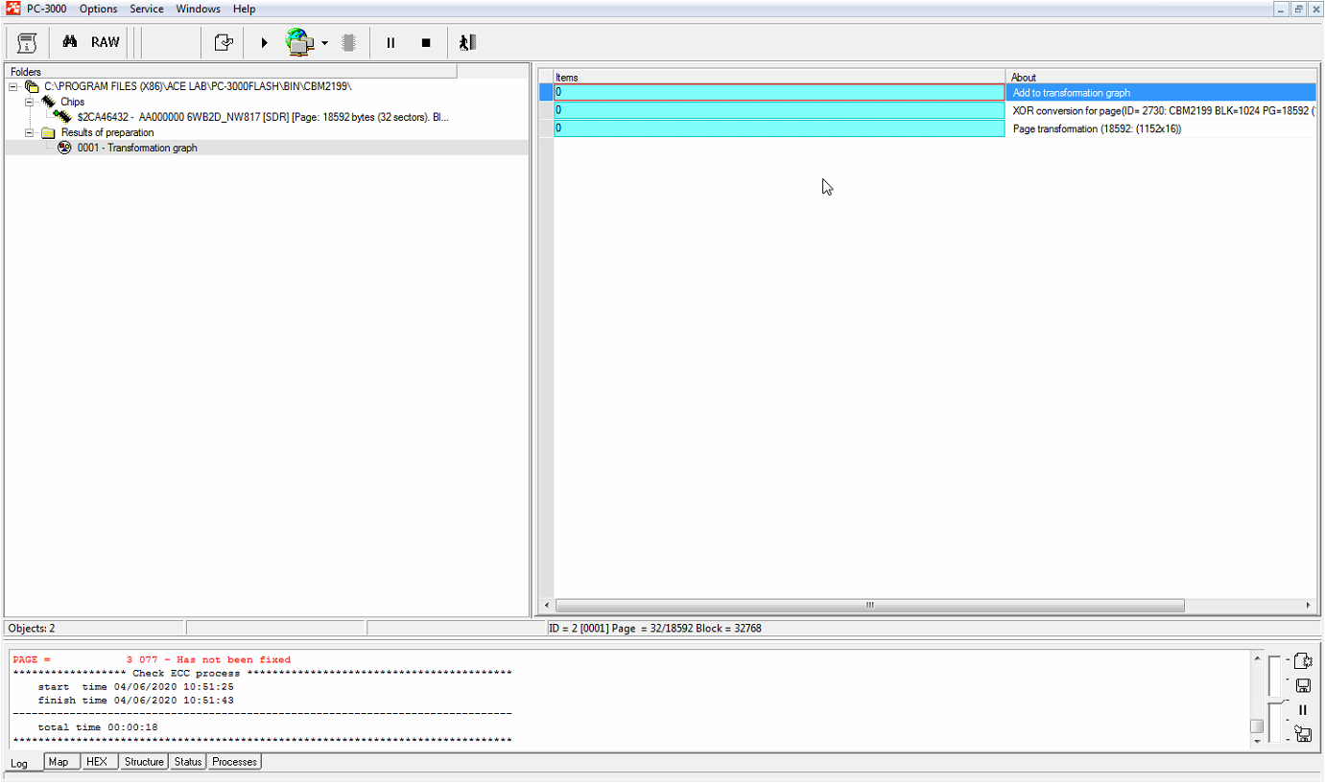Switch to the HEX tab

pyautogui.click(x=97, y=762)
